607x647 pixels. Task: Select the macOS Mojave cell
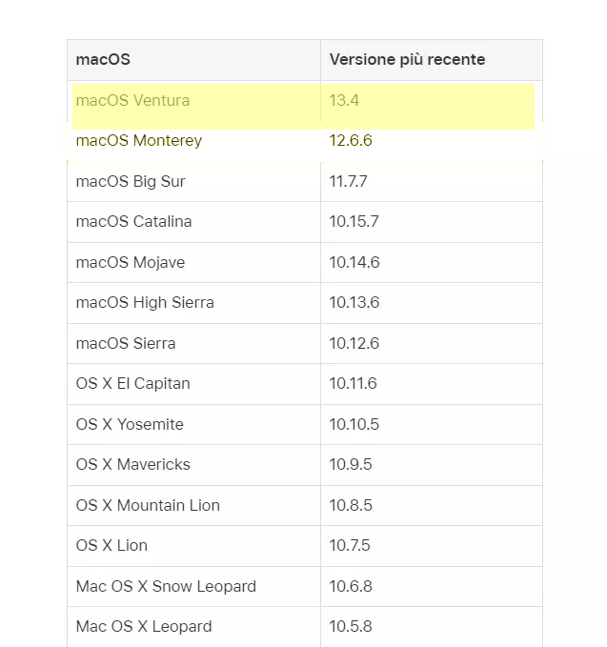click(x=131, y=262)
